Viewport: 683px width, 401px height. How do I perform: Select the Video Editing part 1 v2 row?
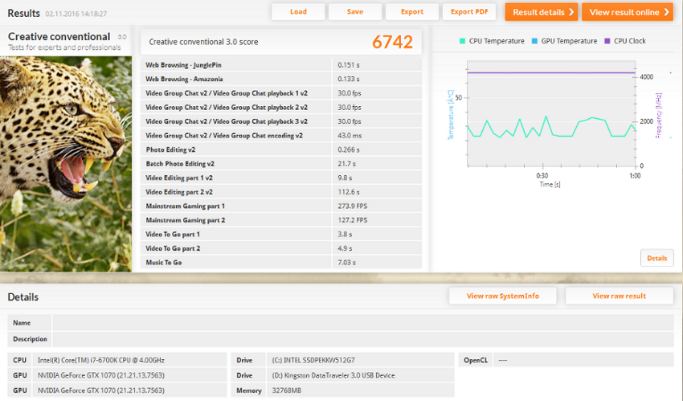[281, 178]
